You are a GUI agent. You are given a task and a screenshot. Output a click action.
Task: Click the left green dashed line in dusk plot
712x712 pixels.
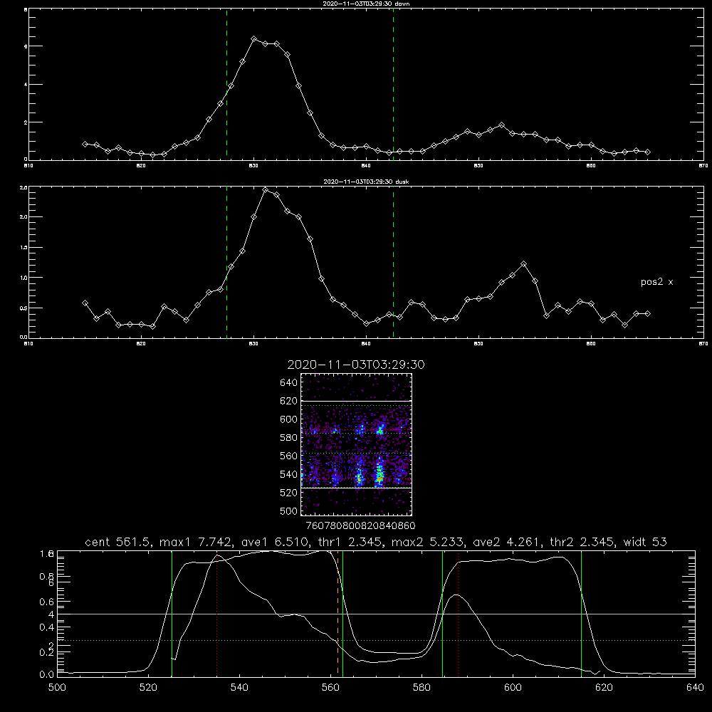coord(226,262)
